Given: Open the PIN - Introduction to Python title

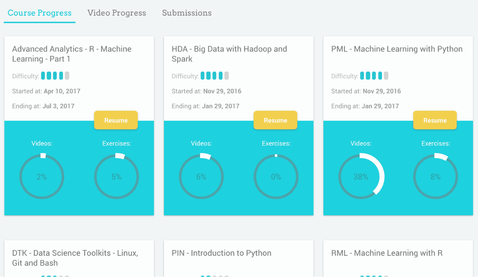Looking at the screenshot, I should pyautogui.click(x=221, y=253).
